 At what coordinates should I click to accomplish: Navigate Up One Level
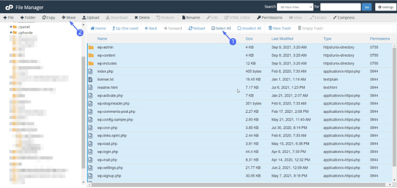(x=125, y=28)
